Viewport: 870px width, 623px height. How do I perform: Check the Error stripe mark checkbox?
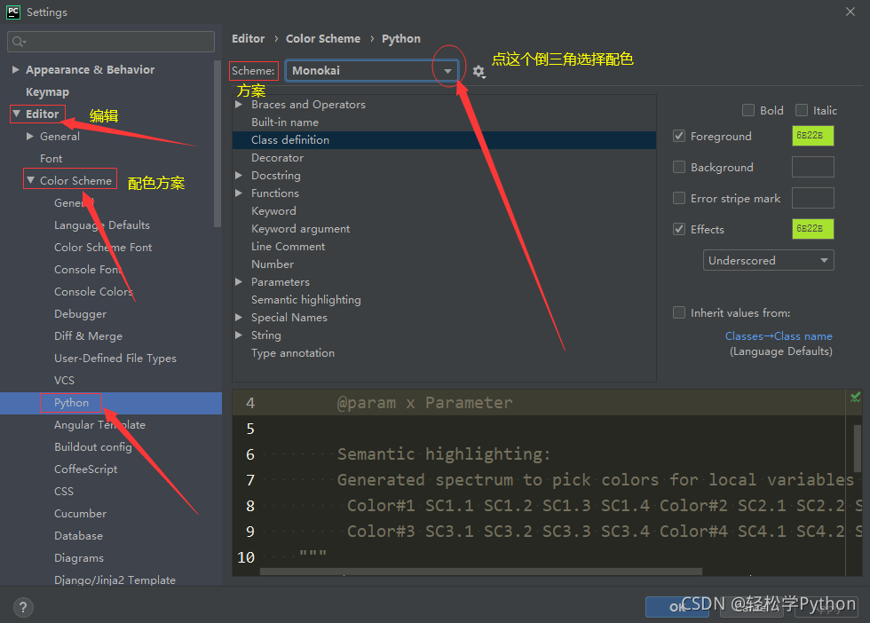coord(679,198)
